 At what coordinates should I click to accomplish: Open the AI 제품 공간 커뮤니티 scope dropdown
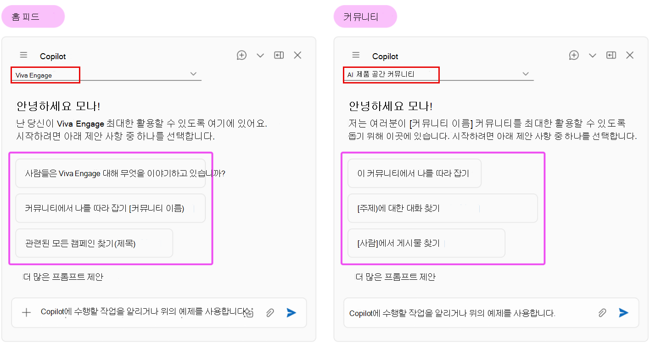tap(439, 75)
